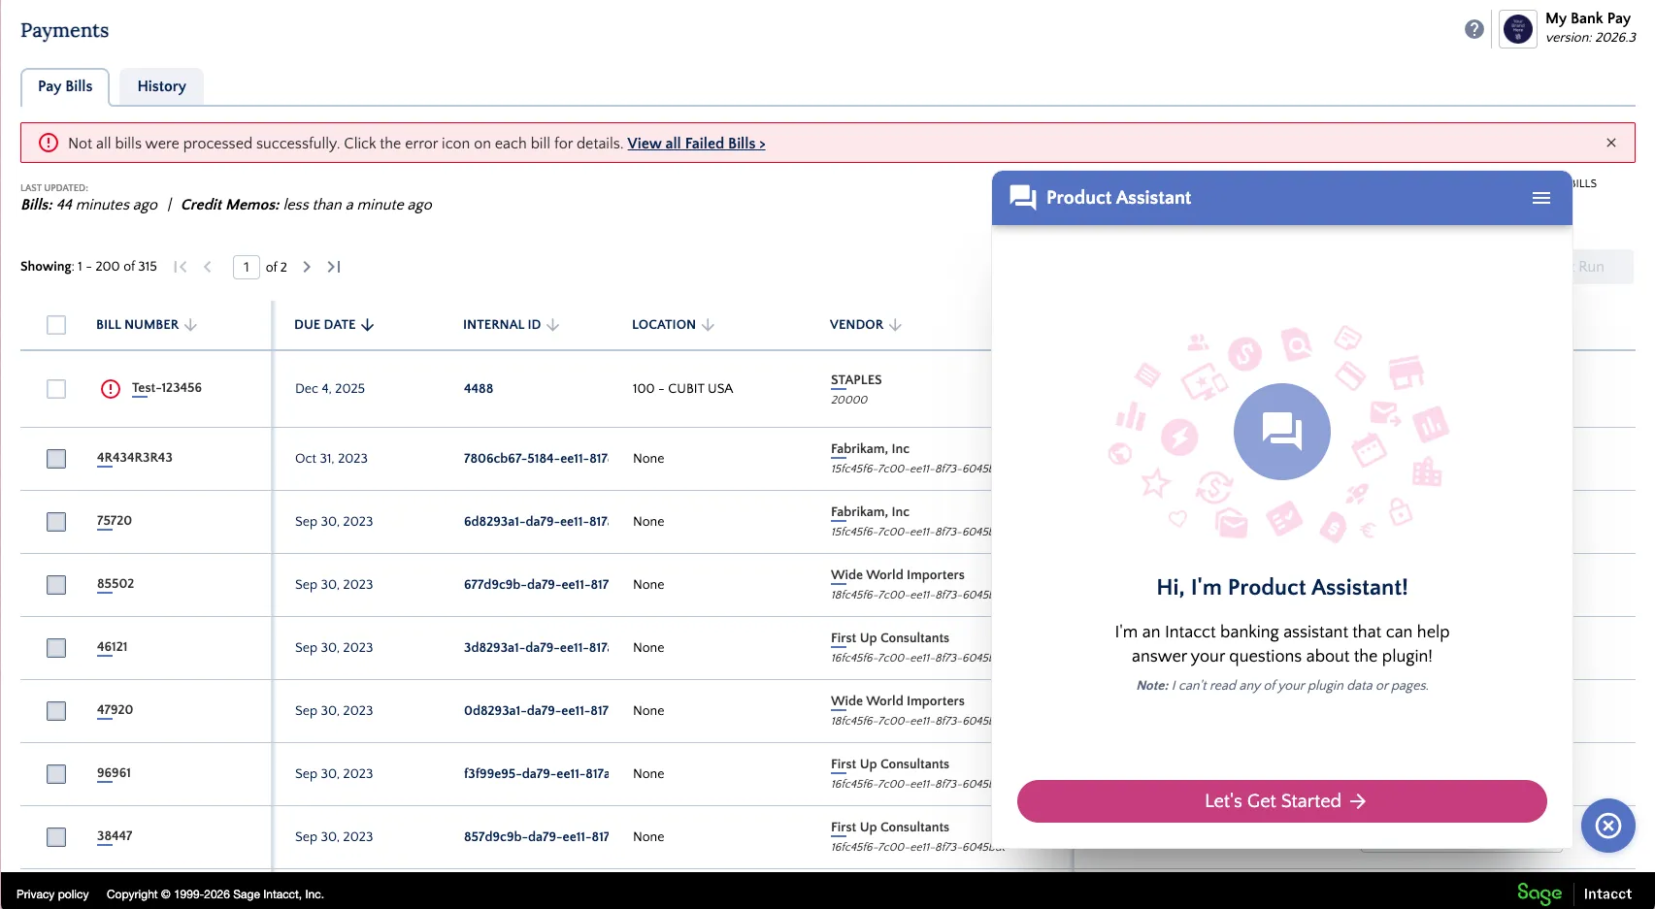Switch to the History tab

click(x=161, y=86)
